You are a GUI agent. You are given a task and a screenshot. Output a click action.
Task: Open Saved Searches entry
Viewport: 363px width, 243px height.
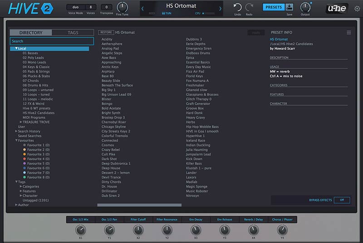[29, 136]
